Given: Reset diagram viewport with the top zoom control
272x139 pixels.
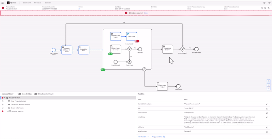Looking at the screenshot, I should click(x=269, y=81).
